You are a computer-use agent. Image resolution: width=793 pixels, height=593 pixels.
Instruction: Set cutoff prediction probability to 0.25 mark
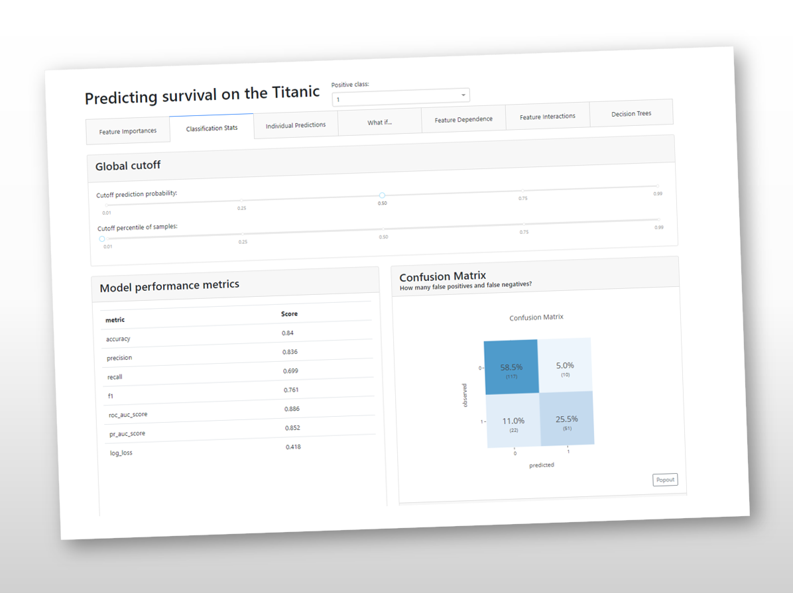pos(241,200)
